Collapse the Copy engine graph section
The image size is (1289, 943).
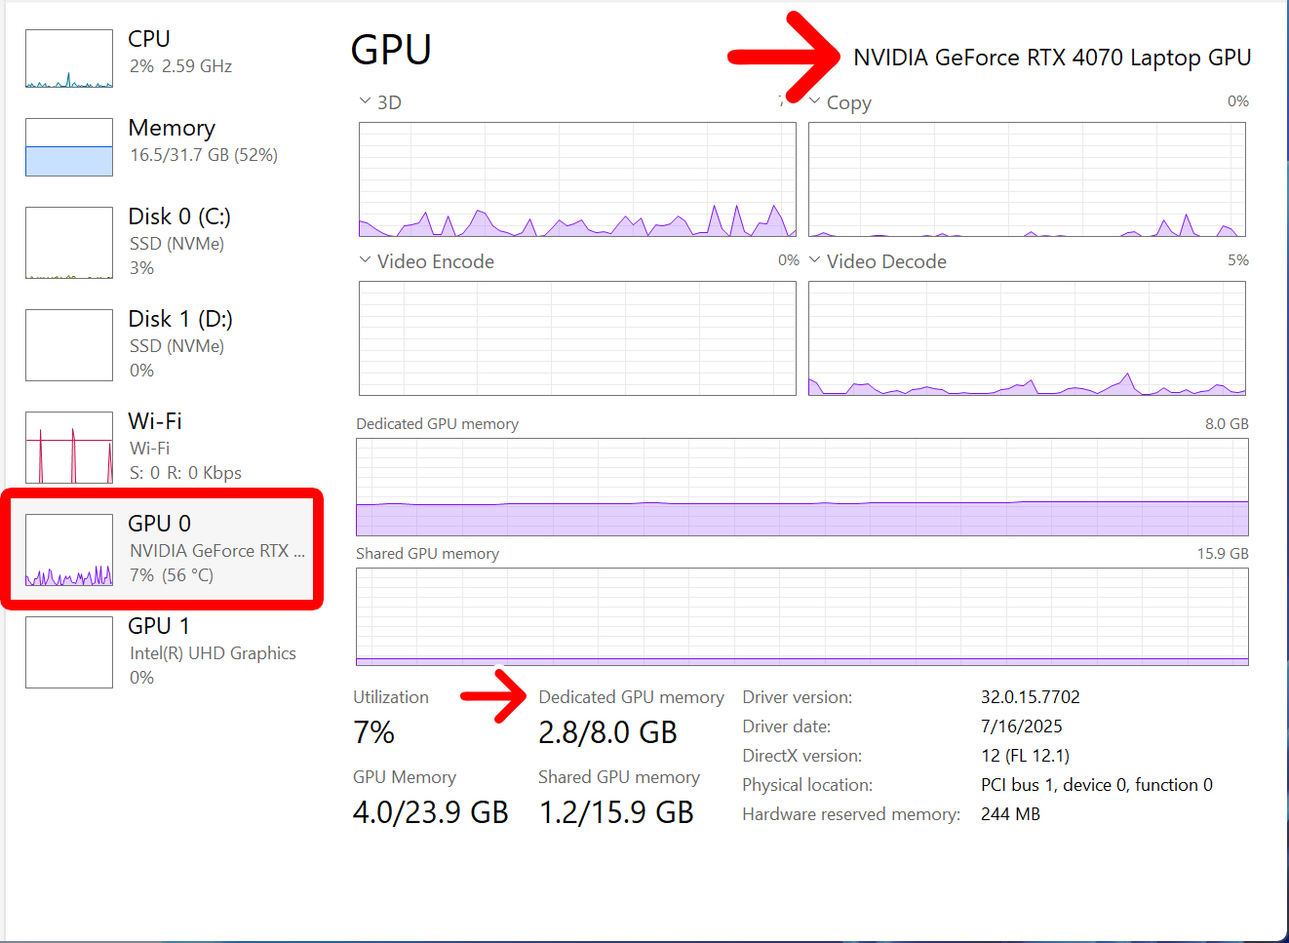[x=814, y=101]
